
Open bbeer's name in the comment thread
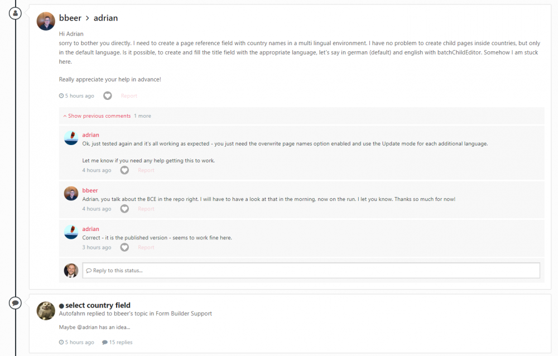click(90, 190)
